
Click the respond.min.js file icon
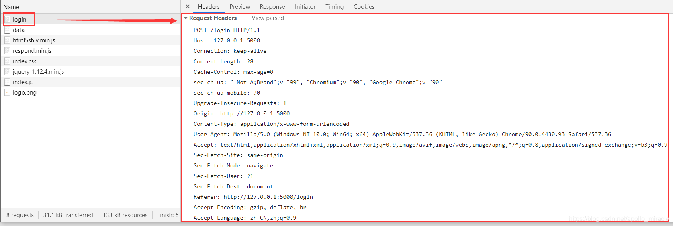tap(7, 51)
